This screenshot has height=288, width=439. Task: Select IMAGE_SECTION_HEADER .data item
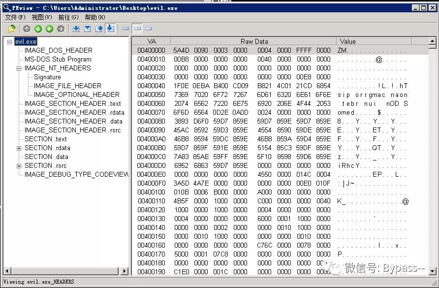(73, 121)
